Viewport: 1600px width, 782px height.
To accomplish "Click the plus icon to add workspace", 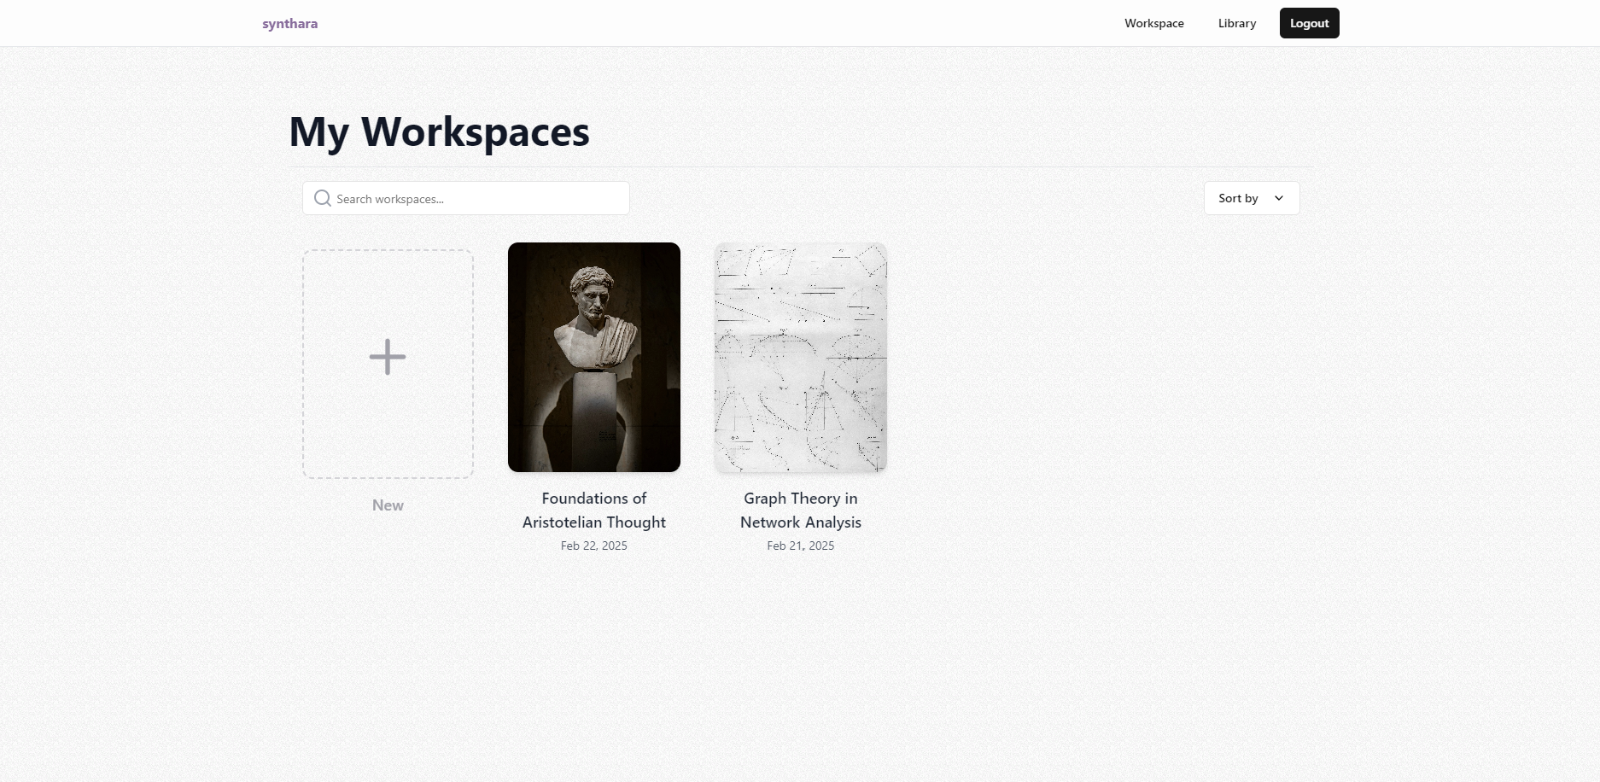I will coord(388,357).
